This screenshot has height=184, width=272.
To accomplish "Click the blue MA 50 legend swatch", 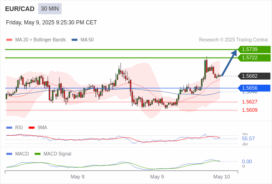I will click(74, 40).
